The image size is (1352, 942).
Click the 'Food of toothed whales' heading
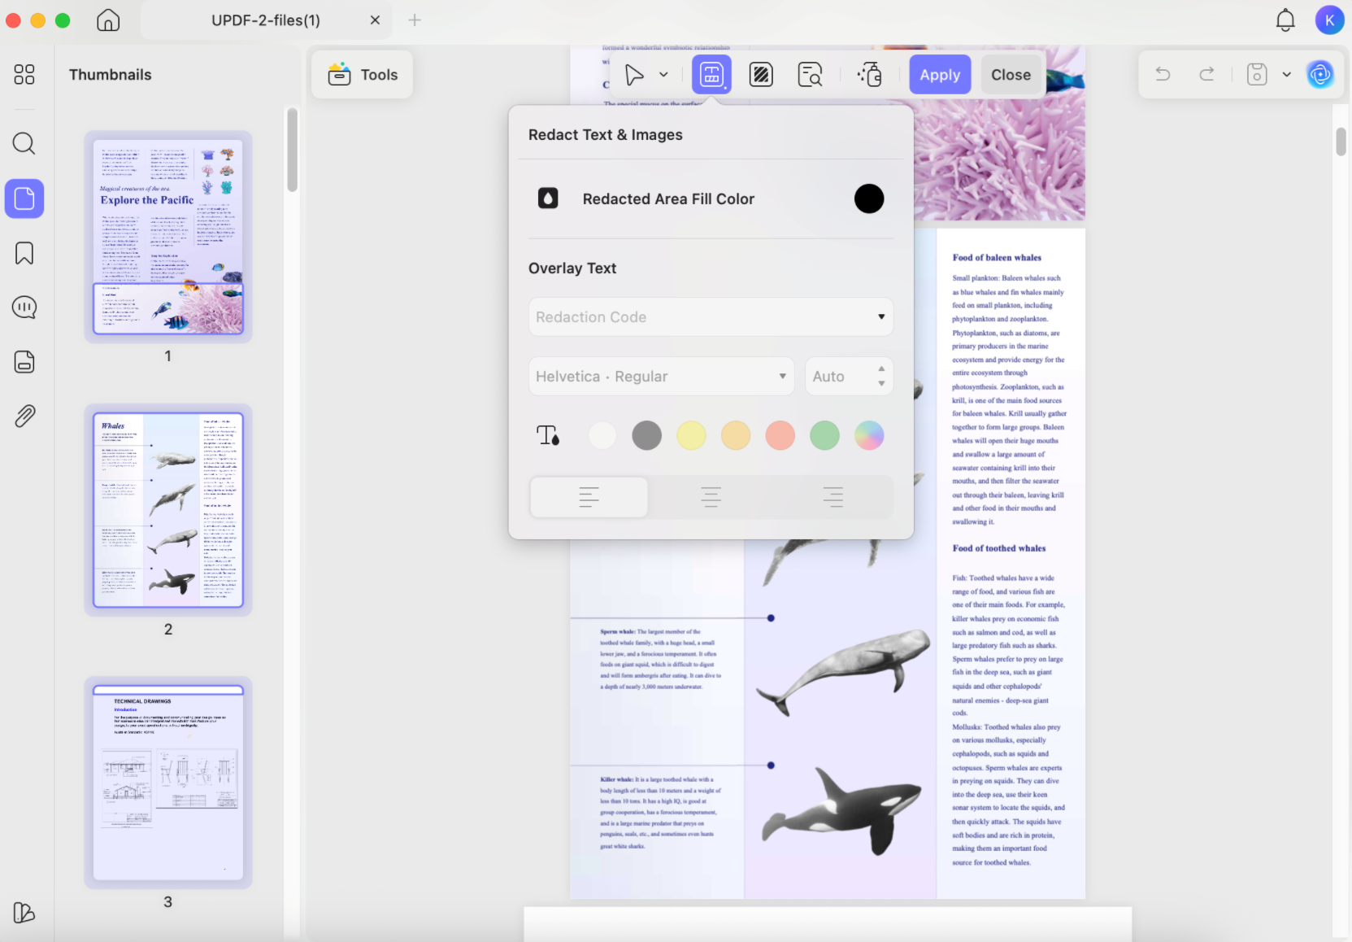tap(999, 548)
